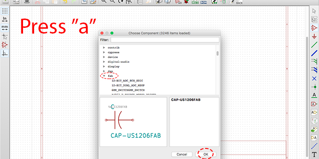Confirm with the OK button

(x=206, y=154)
